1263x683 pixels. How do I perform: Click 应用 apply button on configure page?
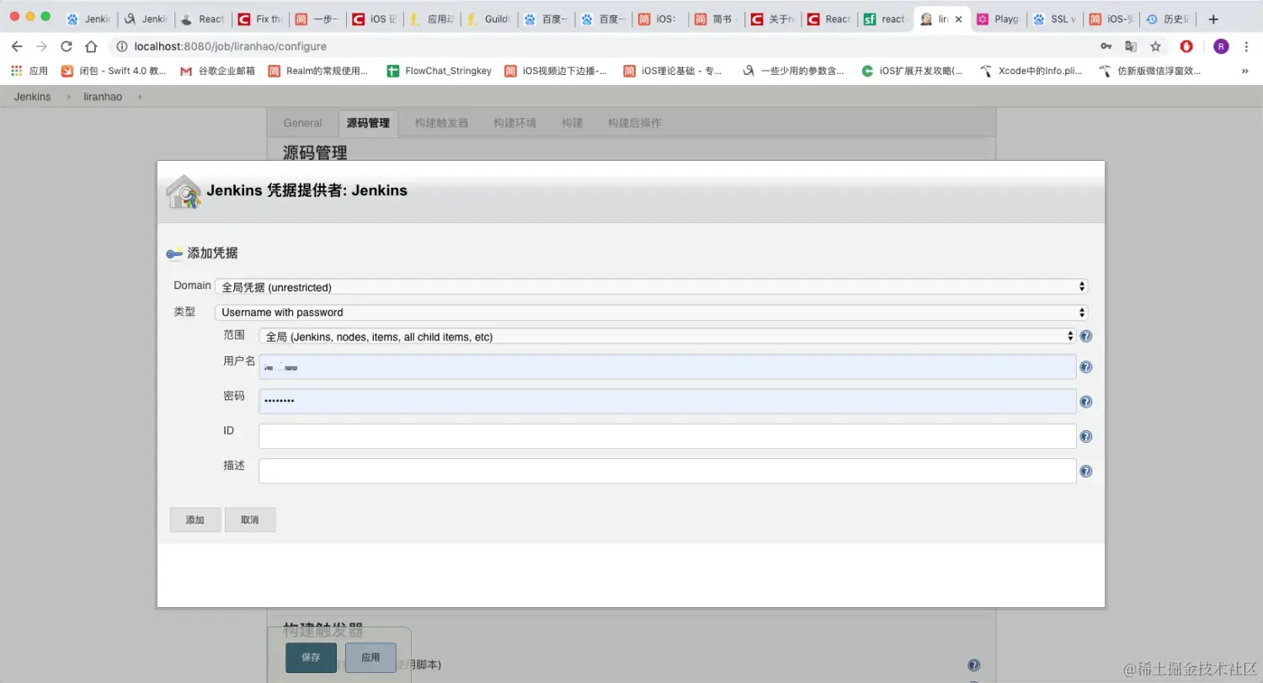(370, 658)
